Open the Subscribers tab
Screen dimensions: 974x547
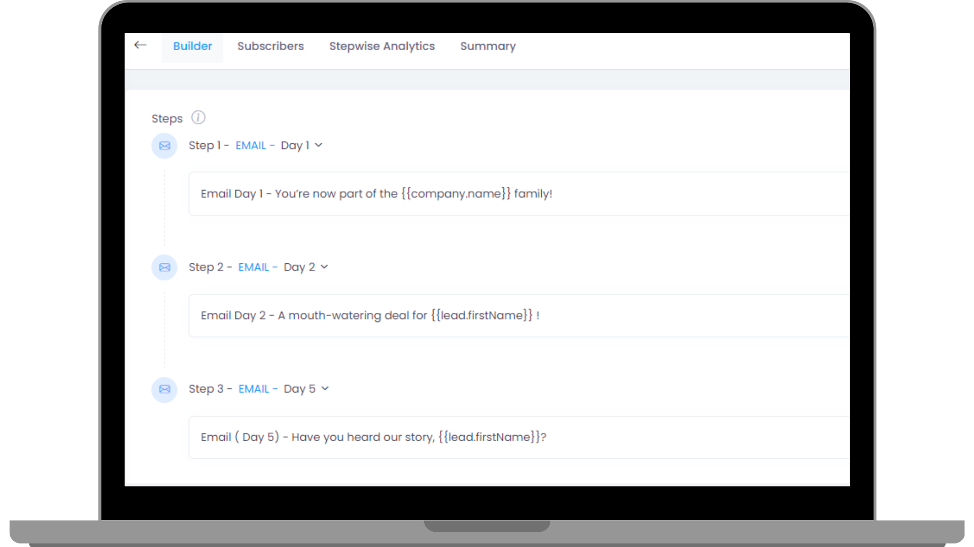[270, 46]
